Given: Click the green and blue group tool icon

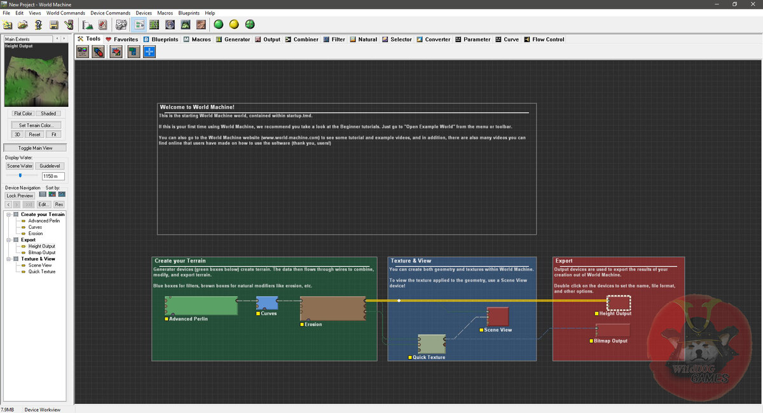Looking at the screenshot, I should click(132, 51).
